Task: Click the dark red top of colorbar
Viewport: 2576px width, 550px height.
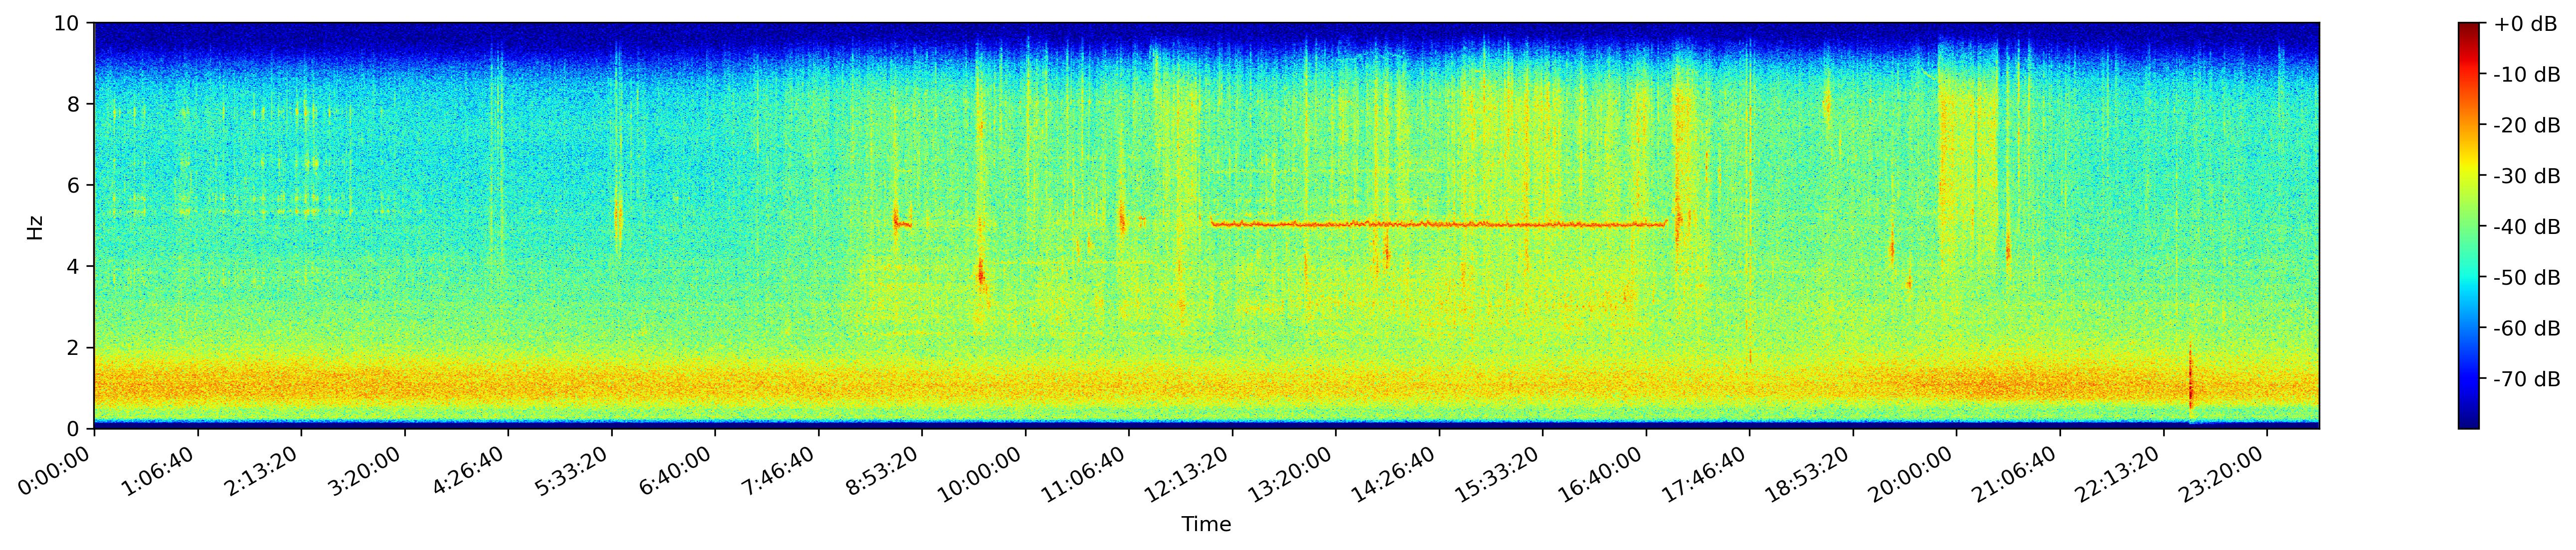Action: pos(2469,27)
